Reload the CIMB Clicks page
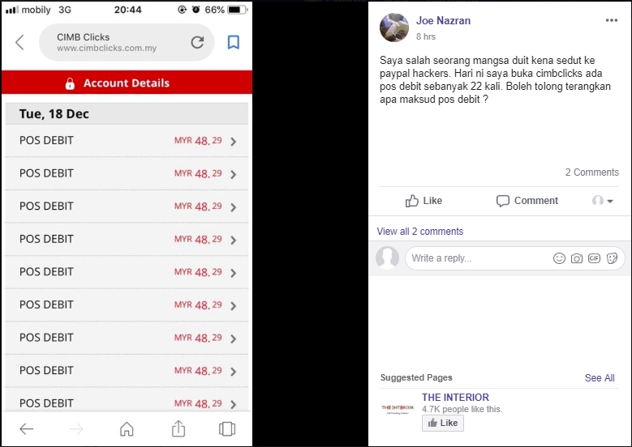The image size is (632, 447). click(197, 43)
